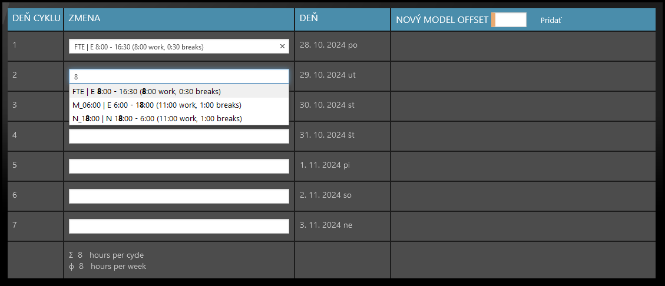Image resolution: width=665 pixels, height=286 pixels.
Task: Clear the day 1 shift selection
Action: [x=282, y=46]
